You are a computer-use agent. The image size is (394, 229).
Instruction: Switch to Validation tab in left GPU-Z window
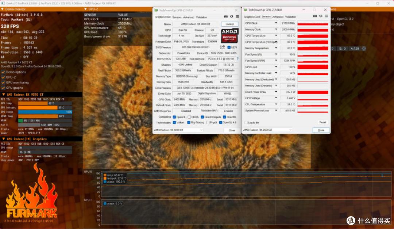point(201,18)
